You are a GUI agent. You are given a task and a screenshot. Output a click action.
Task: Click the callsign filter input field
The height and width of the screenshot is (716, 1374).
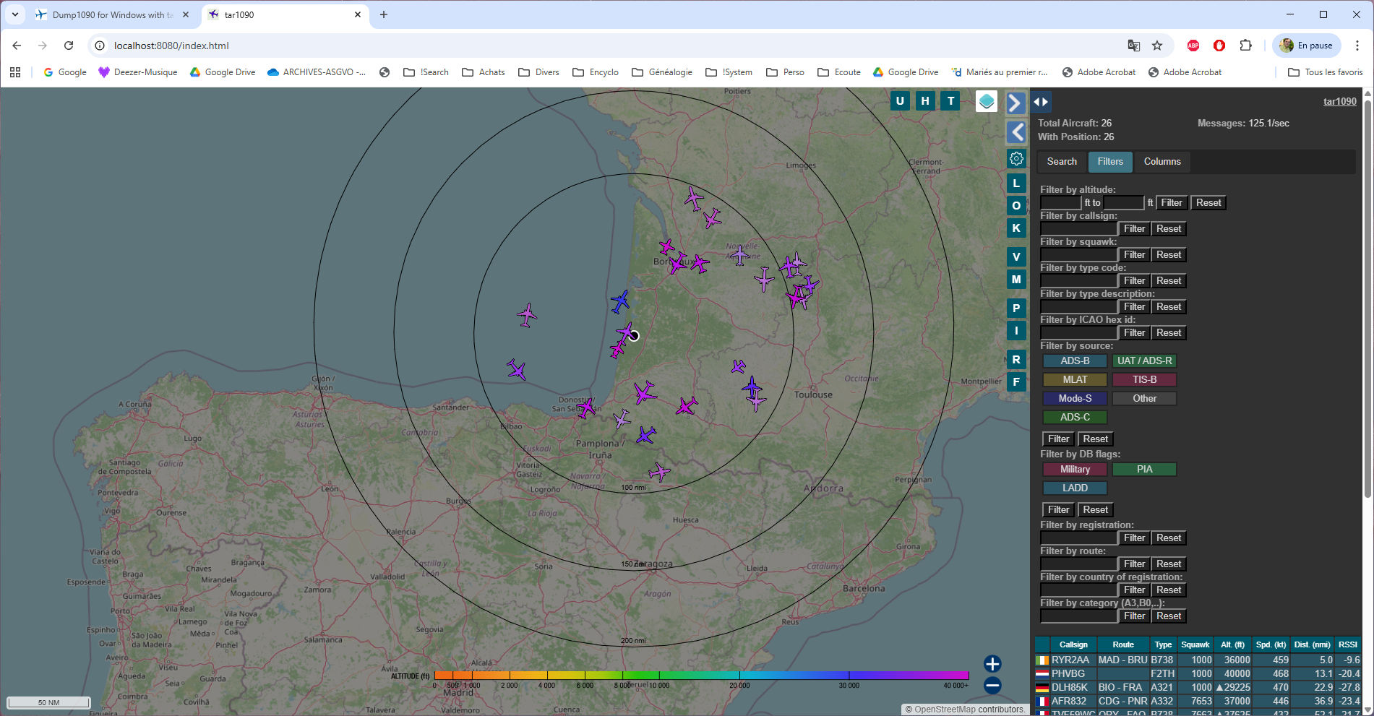[1079, 229]
